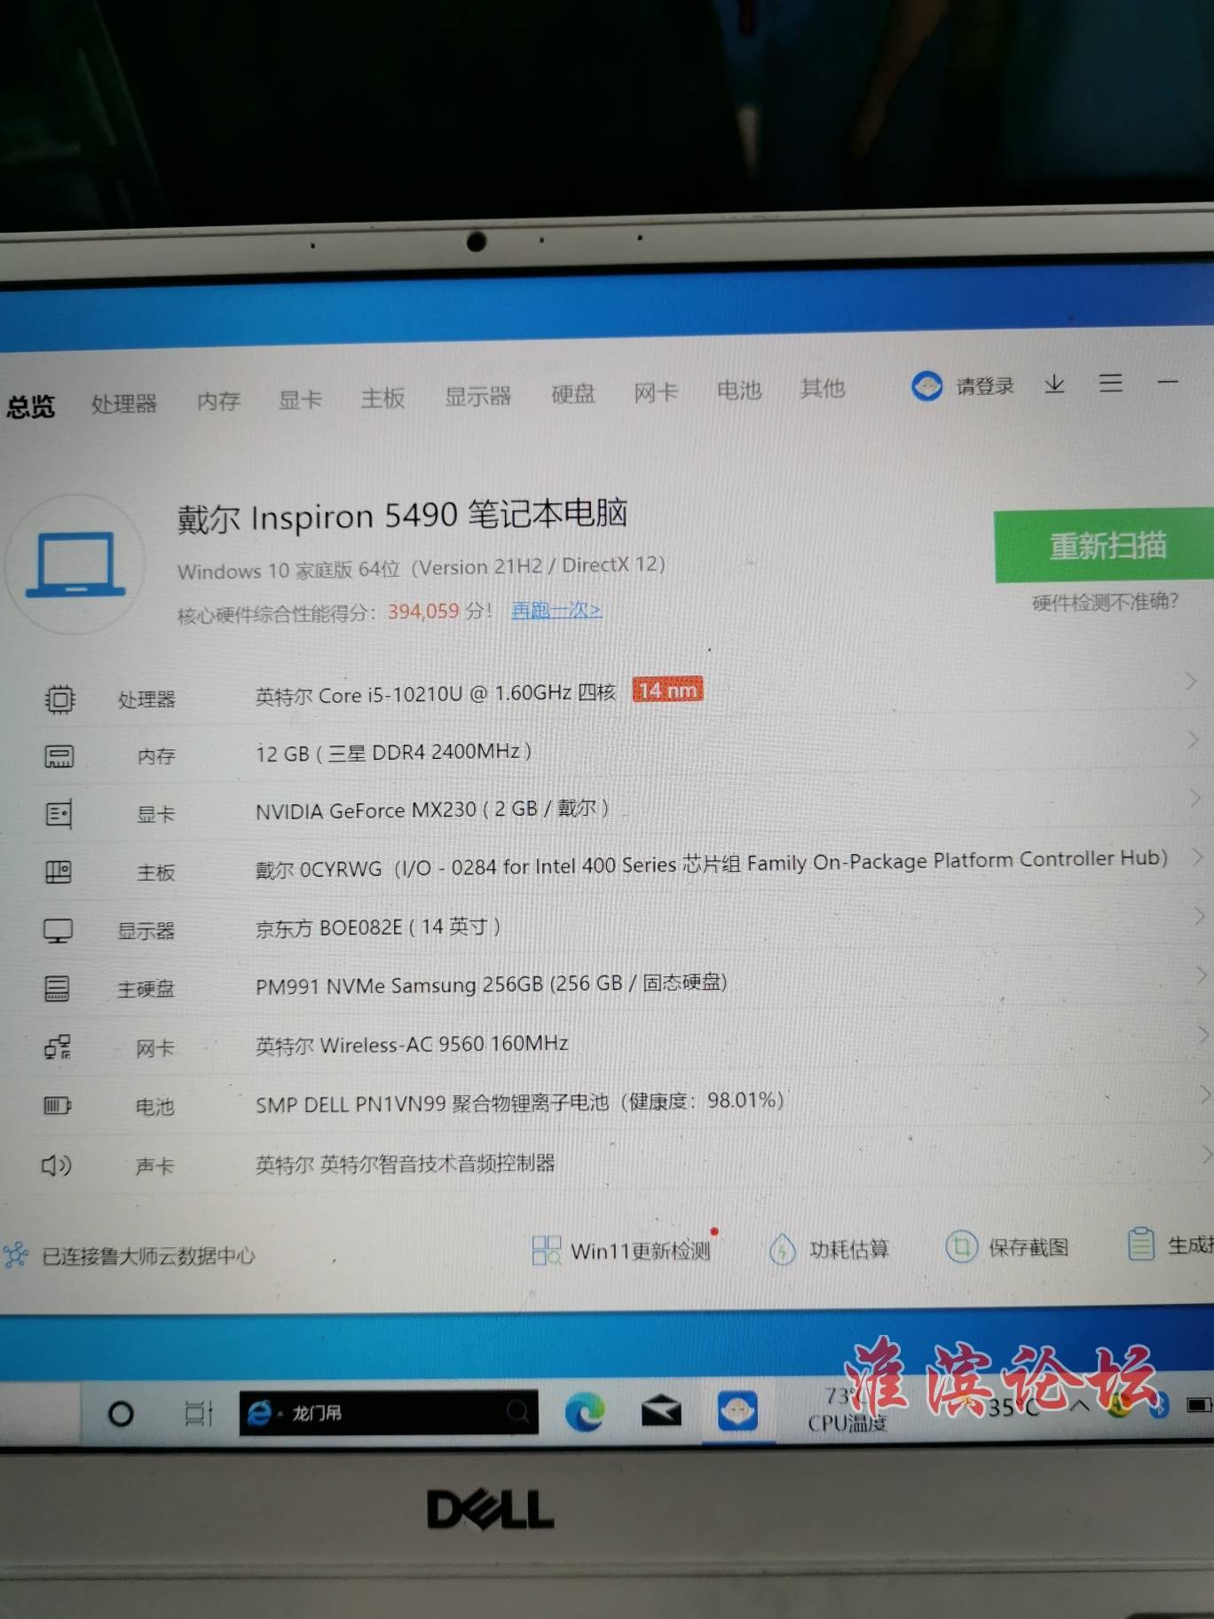1214x1619 pixels.
Task: Open the 其他 tab
Action: (x=822, y=388)
